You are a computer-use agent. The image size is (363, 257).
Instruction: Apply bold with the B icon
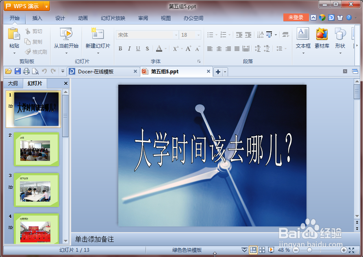(120, 48)
